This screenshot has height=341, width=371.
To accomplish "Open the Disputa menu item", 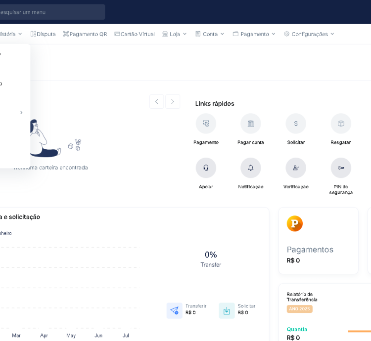I will [43, 34].
